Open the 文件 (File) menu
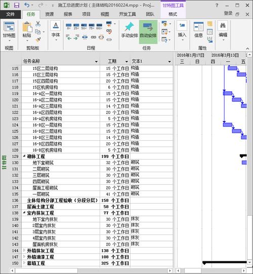Image resolution: width=253 pixels, height=274 pixels. [10, 14]
